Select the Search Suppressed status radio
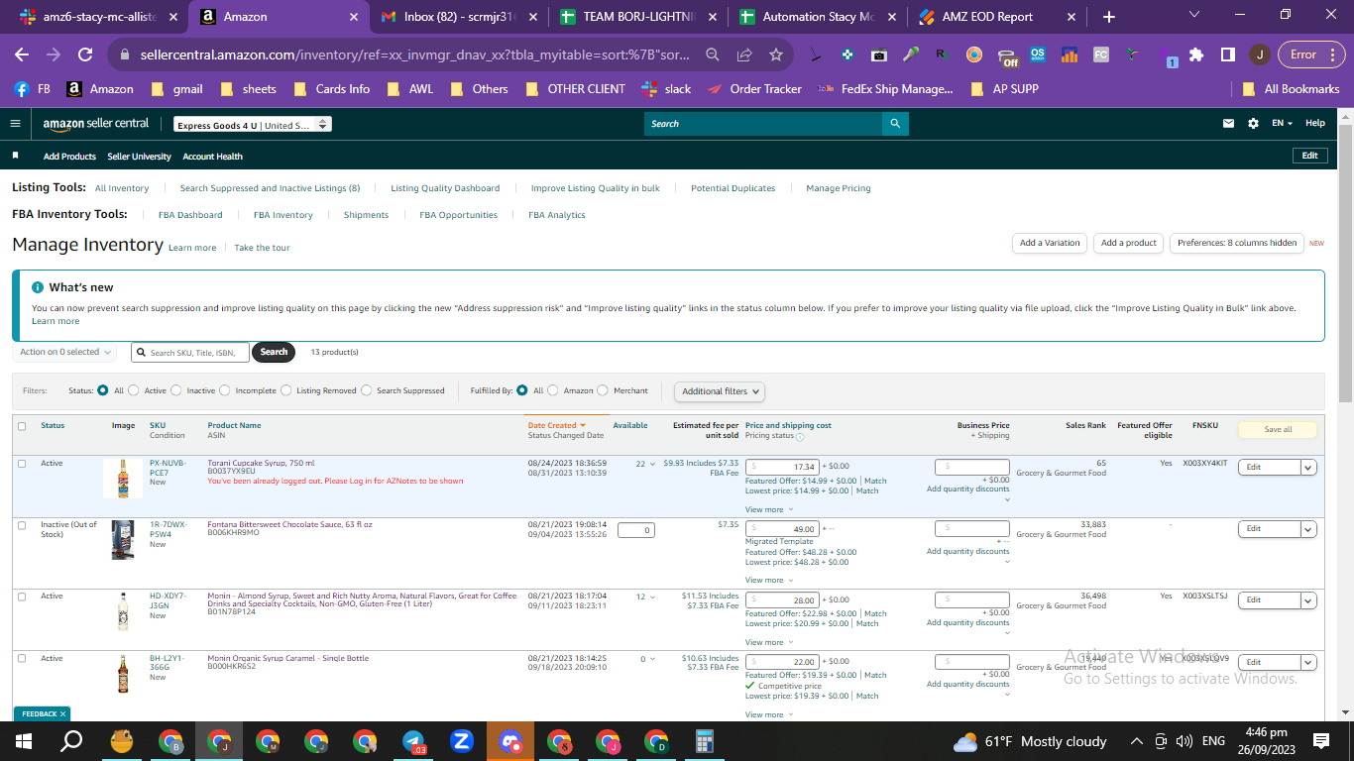Image resolution: width=1354 pixels, height=761 pixels. click(367, 390)
